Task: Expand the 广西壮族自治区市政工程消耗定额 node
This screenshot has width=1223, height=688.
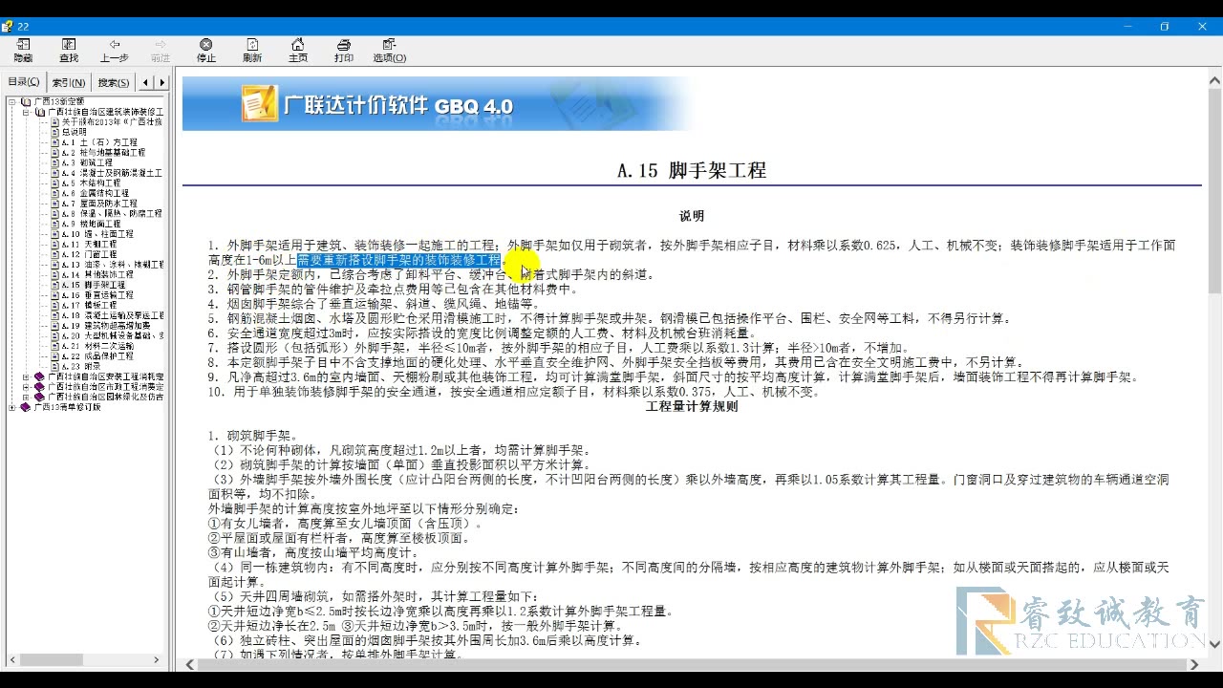Action: click(x=26, y=386)
